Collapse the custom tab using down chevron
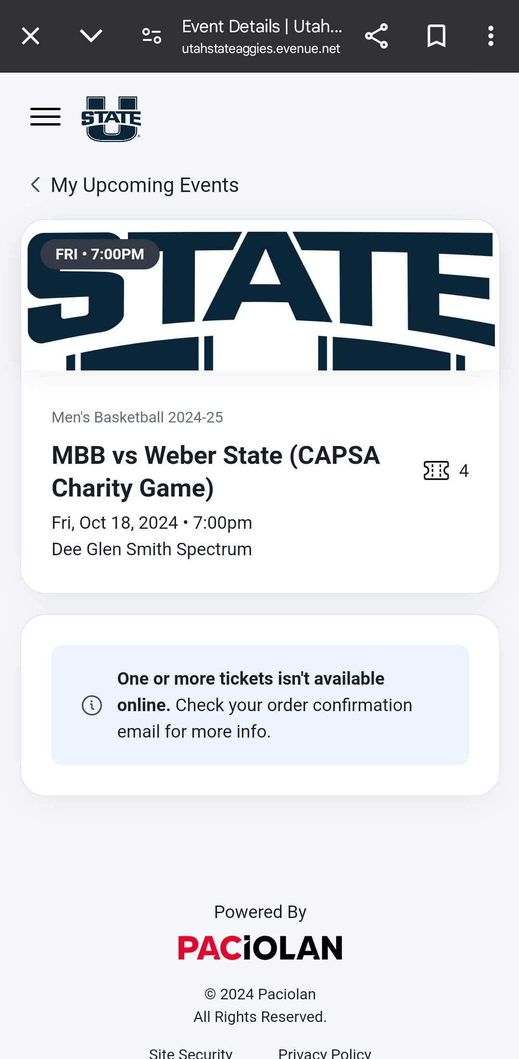Image resolution: width=519 pixels, height=1059 pixels. [91, 36]
